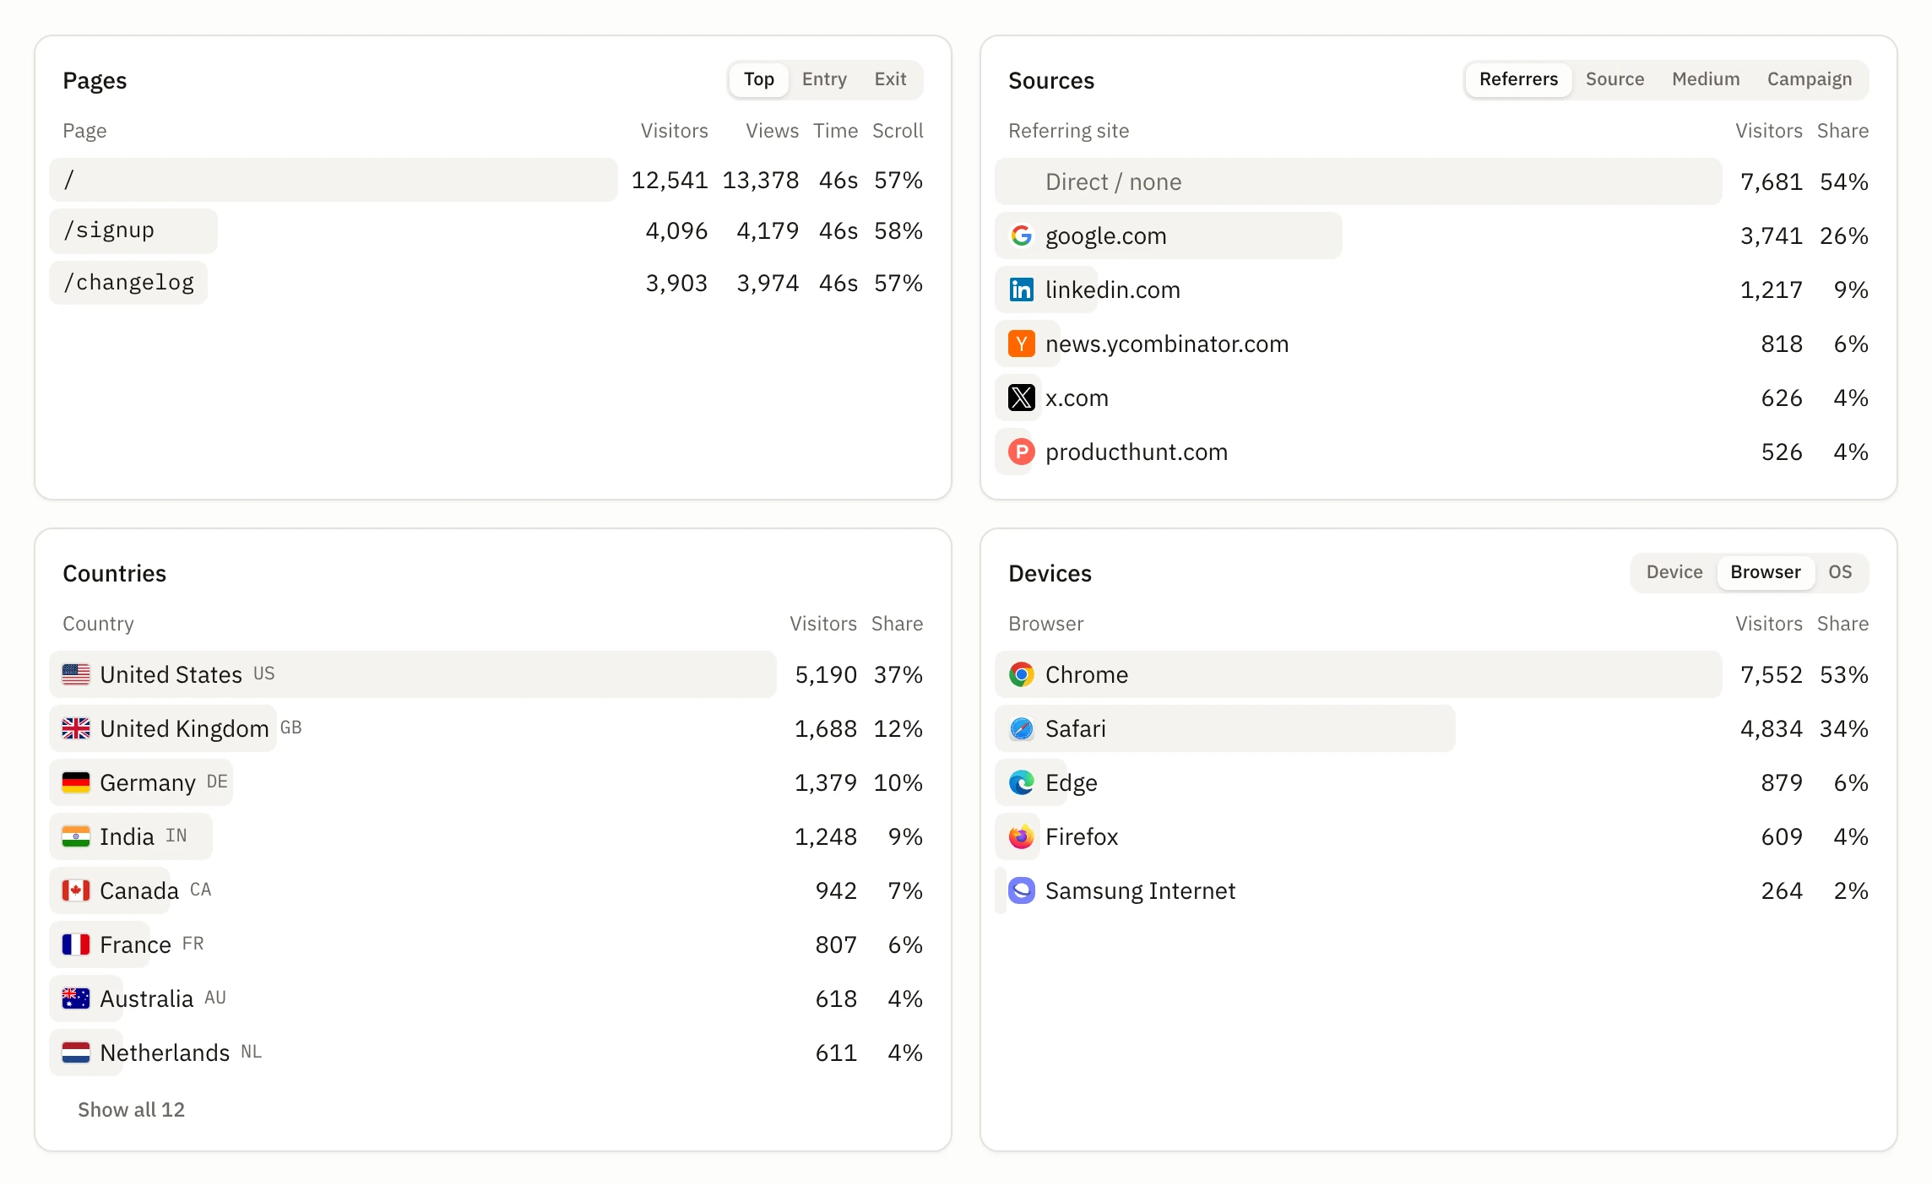Filter by Direct / none referrer

point(1439,181)
